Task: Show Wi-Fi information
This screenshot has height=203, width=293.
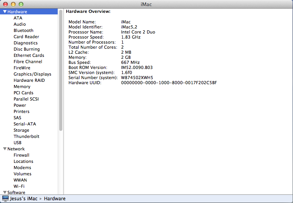Action: pyautogui.click(x=19, y=186)
